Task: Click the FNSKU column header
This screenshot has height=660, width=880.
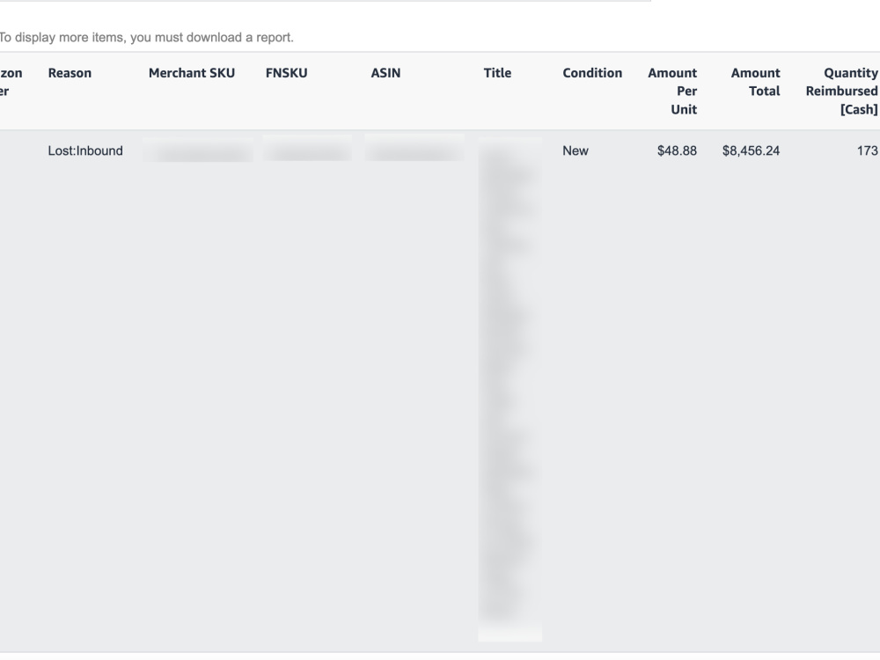Action: [286, 73]
